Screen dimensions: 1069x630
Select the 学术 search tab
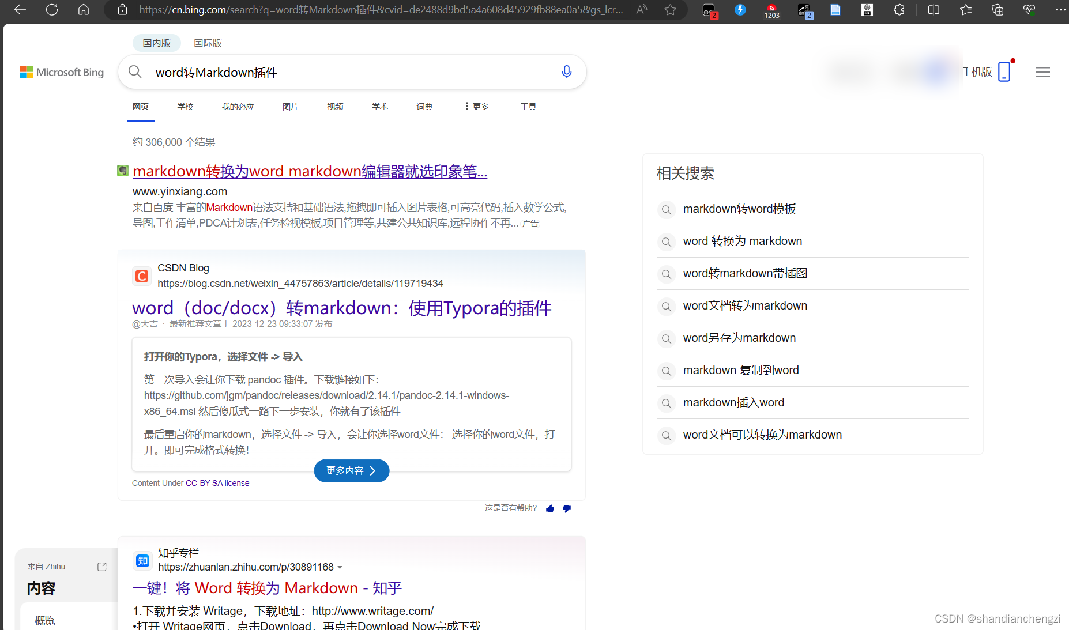380,107
